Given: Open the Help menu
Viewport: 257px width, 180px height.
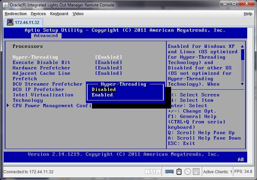Looking at the screenshot, I should pos(248,14).
